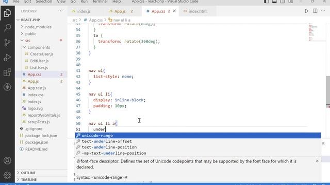The width and height of the screenshot is (330, 185).
Task: Close the suggestion details pane
Action: [x=317, y=161]
